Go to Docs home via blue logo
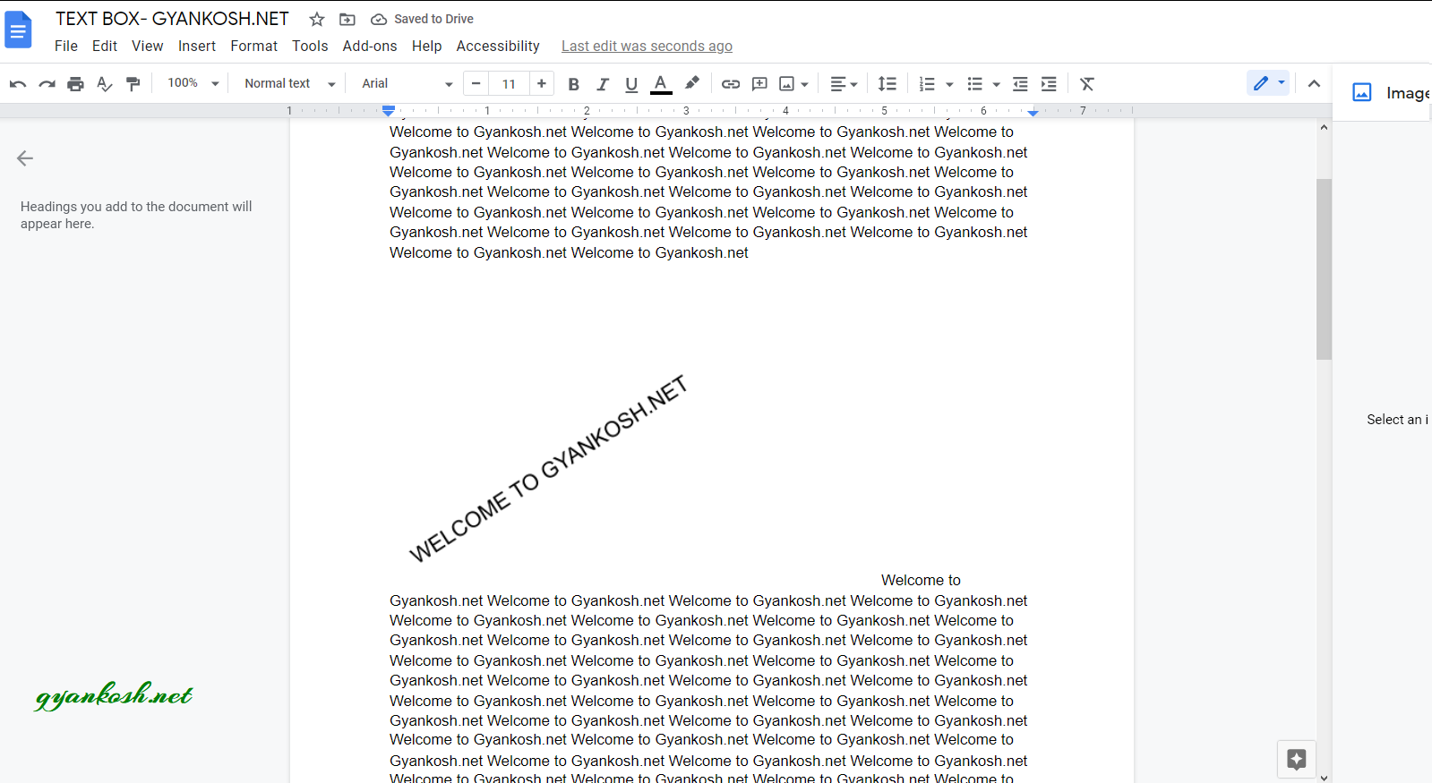 (18, 30)
